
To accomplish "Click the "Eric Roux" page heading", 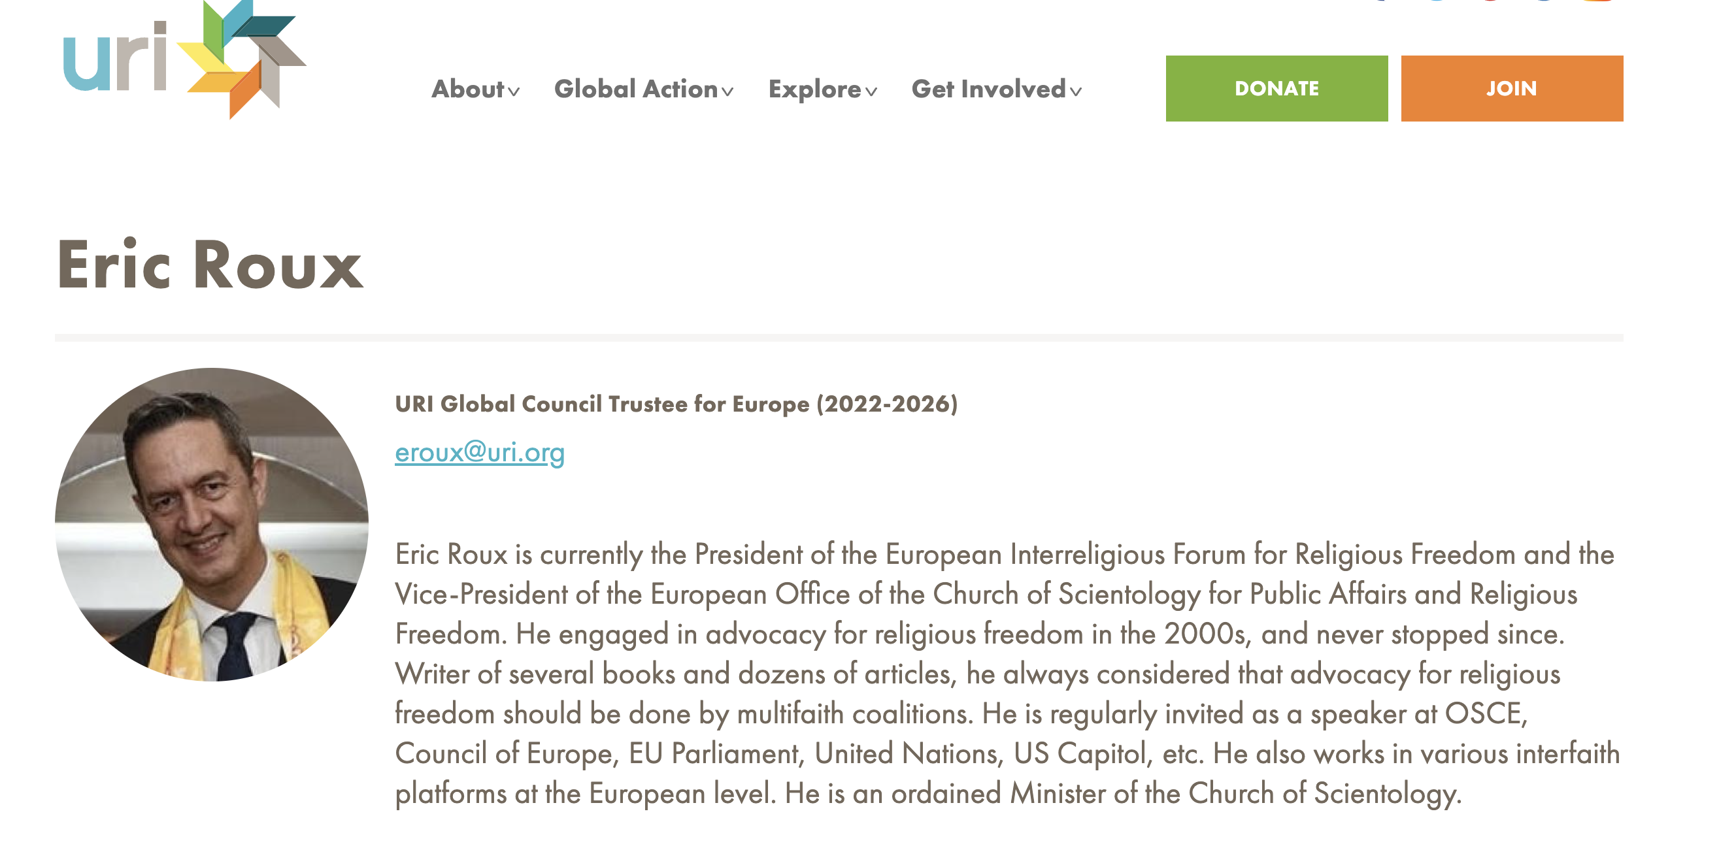I will click(x=210, y=265).
